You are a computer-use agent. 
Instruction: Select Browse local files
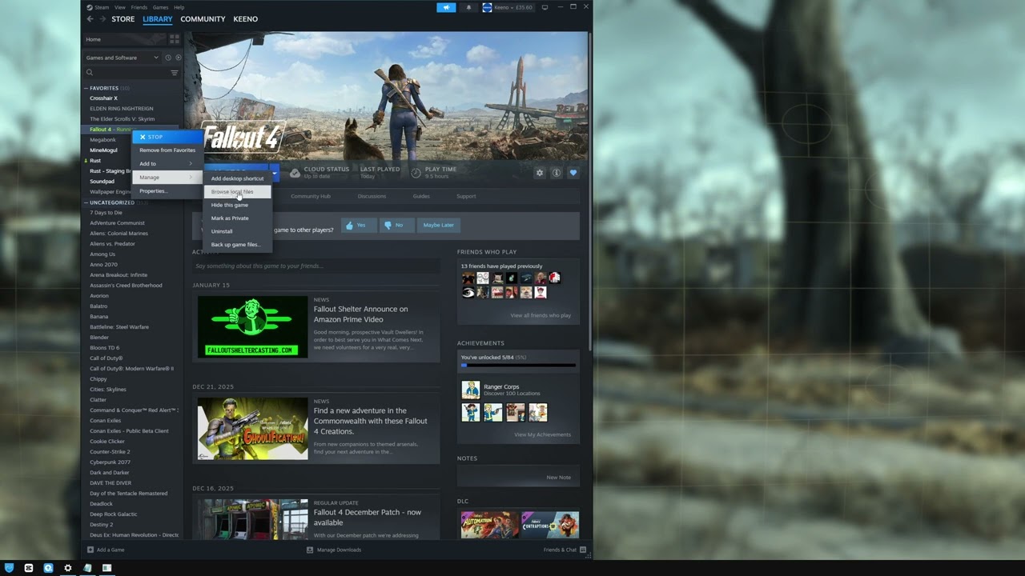tap(238, 192)
